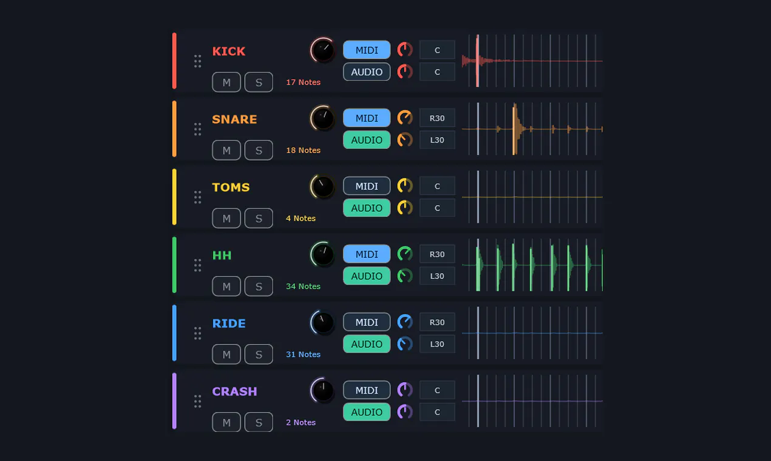Solo the SNARE track
This screenshot has height=461, width=771.
tap(259, 150)
